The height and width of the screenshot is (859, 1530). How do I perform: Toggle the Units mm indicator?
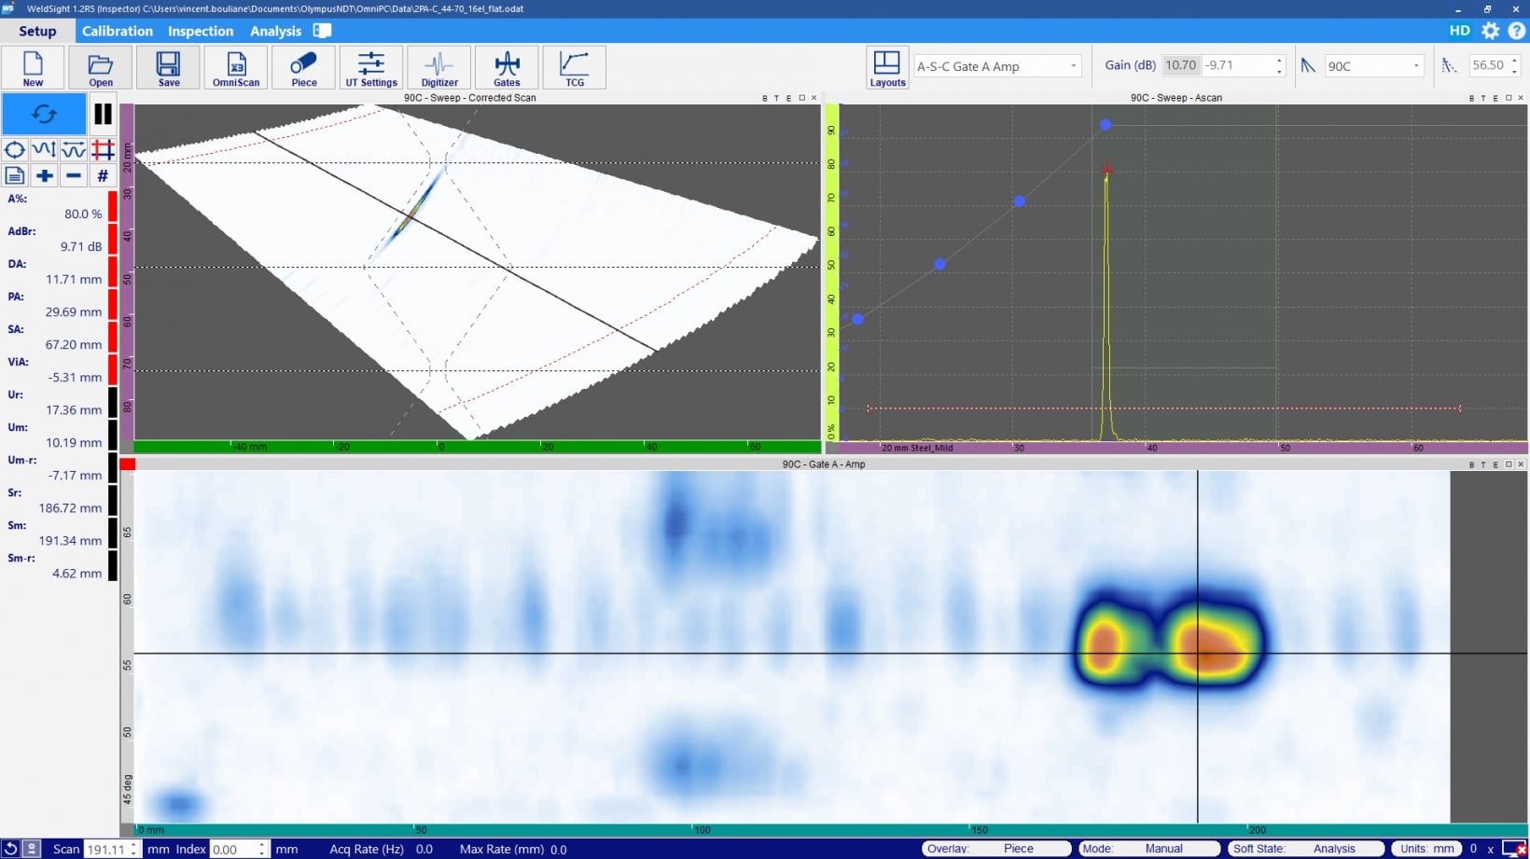click(1426, 849)
